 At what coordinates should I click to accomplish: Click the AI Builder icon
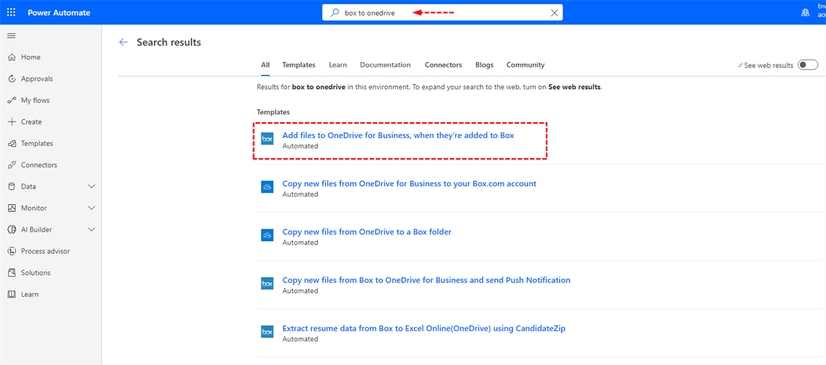coord(11,230)
